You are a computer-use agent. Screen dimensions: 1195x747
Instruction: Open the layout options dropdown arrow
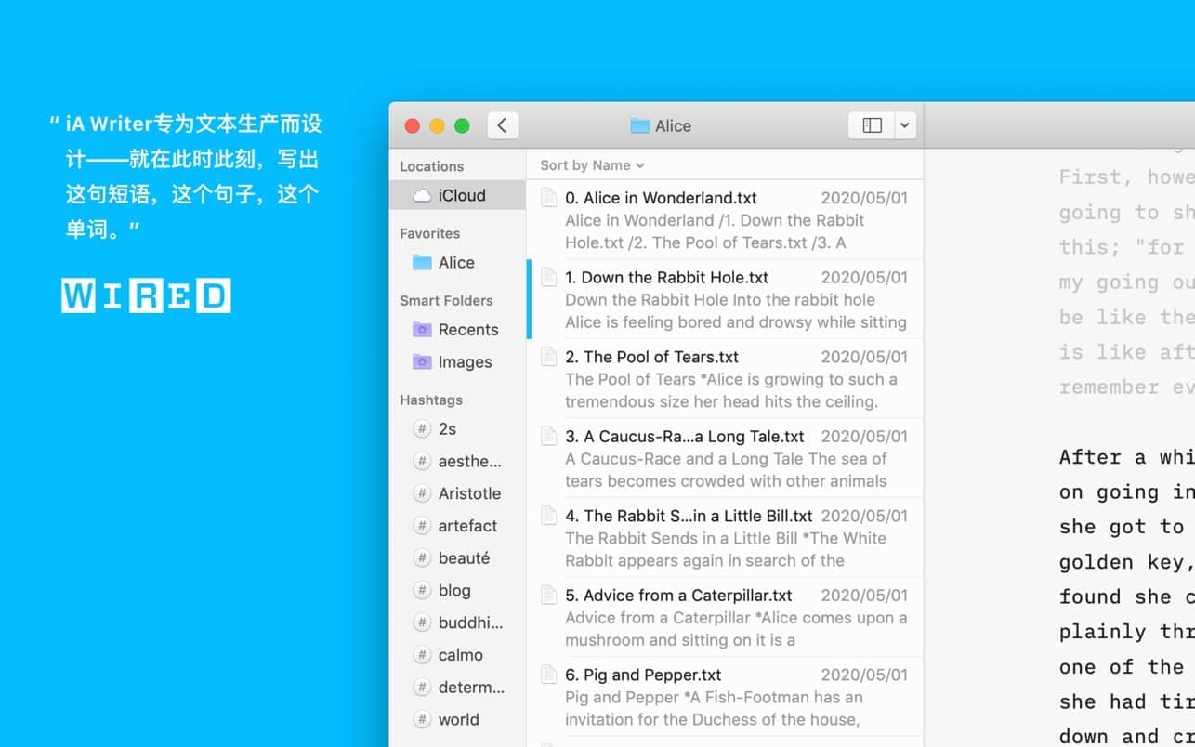905,125
